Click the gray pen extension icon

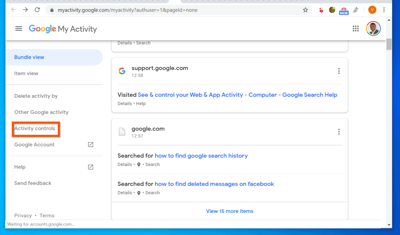point(355,10)
